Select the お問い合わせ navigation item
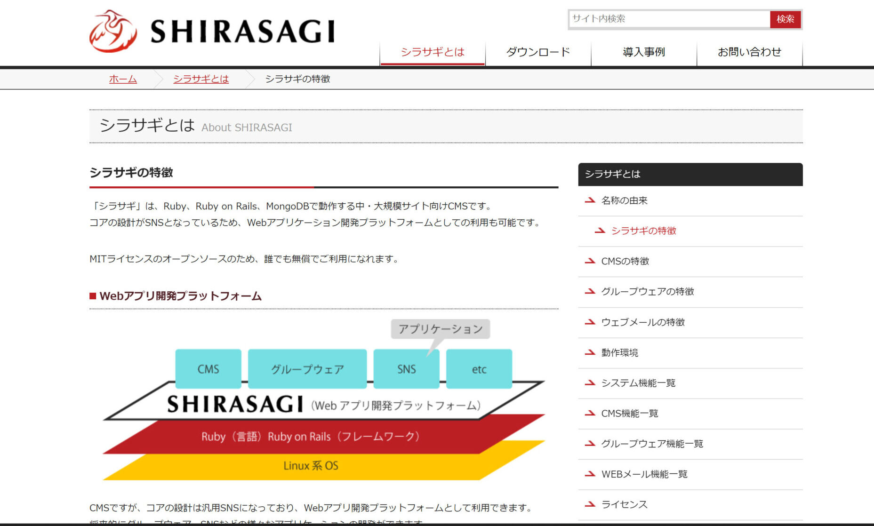 tap(749, 52)
